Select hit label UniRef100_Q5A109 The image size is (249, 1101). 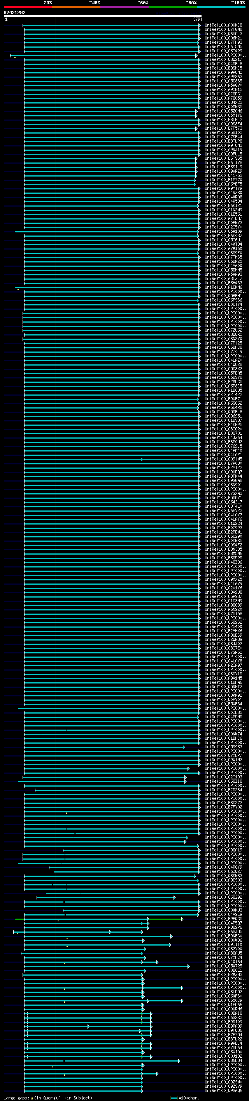tap(223, 231)
